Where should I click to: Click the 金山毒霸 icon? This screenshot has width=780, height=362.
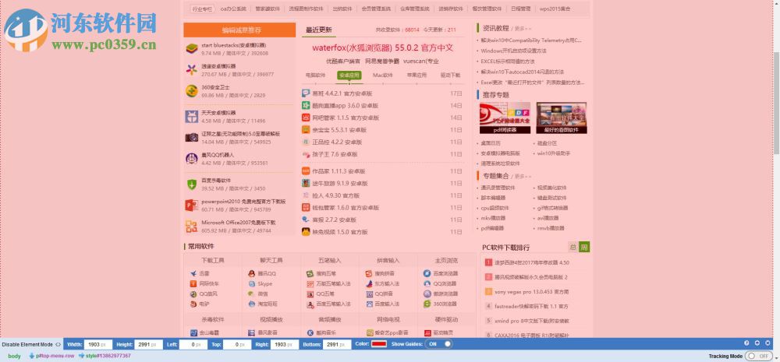[193, 332]
